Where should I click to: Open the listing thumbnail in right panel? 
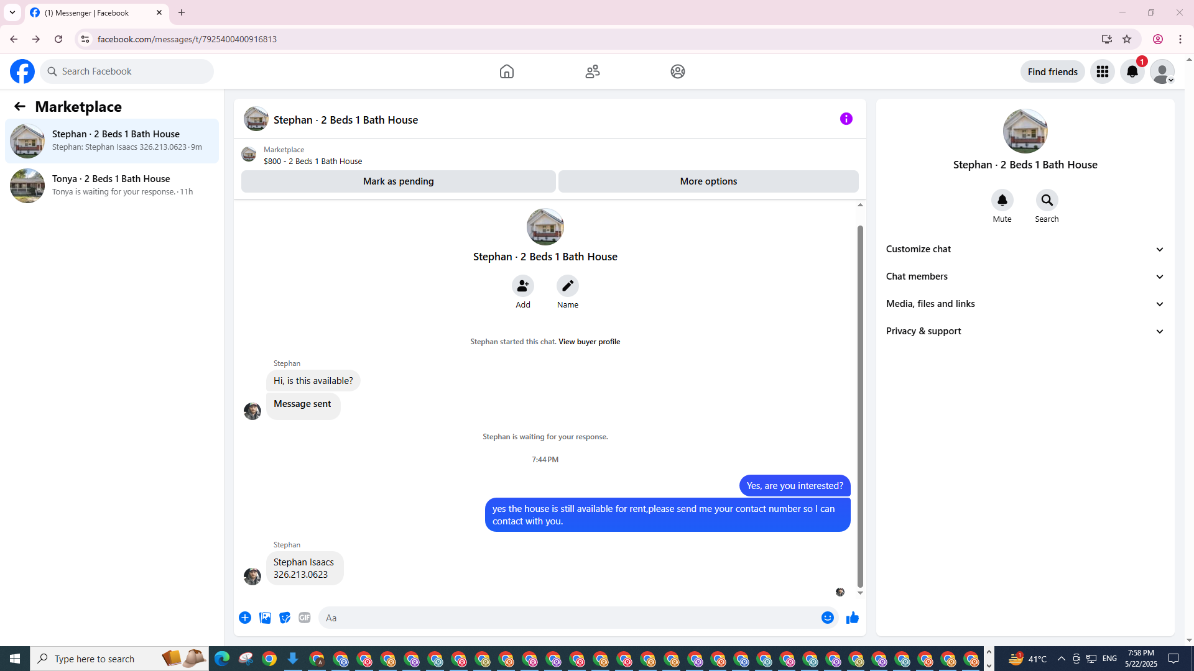pyautogui.click(x=1025, y=131)
